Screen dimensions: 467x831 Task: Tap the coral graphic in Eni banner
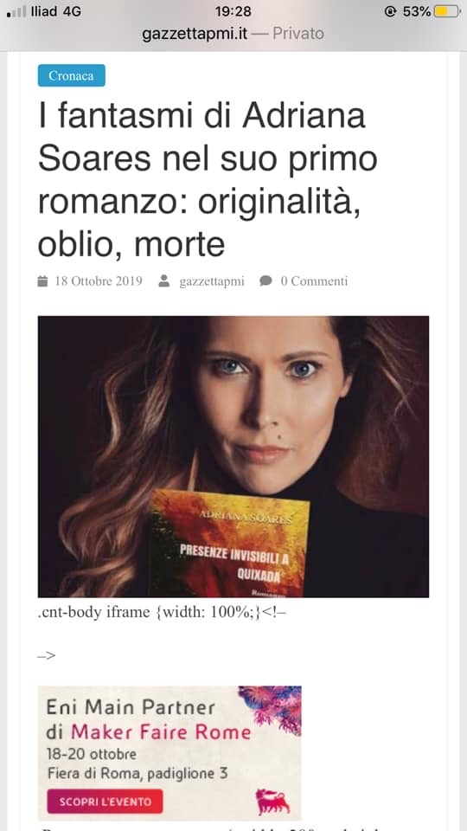click(x=271, y=709)
